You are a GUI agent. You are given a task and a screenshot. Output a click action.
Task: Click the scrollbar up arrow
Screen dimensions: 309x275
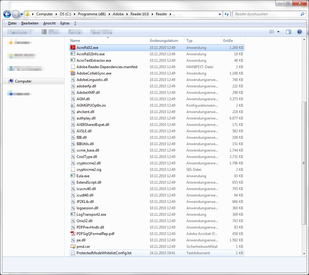[304, 39]
